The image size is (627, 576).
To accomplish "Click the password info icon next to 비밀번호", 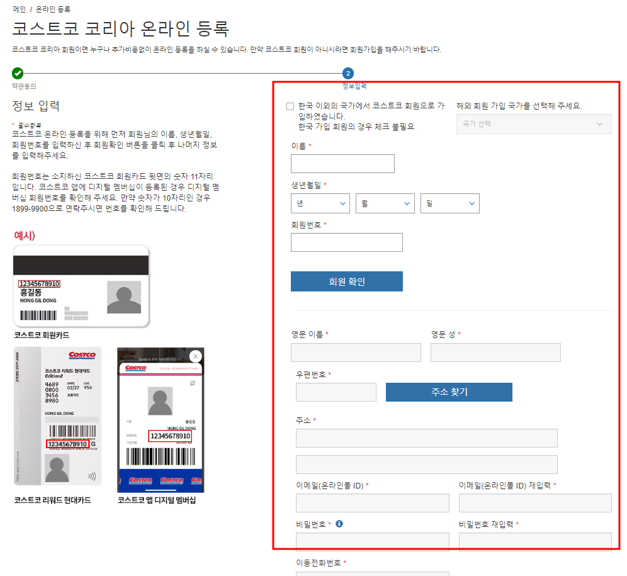I will pyautogui.click(x=339, y=524).
